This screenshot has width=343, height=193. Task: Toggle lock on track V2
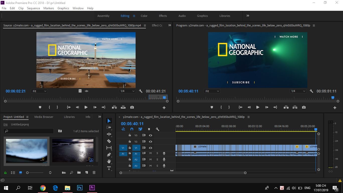[130, 141]
